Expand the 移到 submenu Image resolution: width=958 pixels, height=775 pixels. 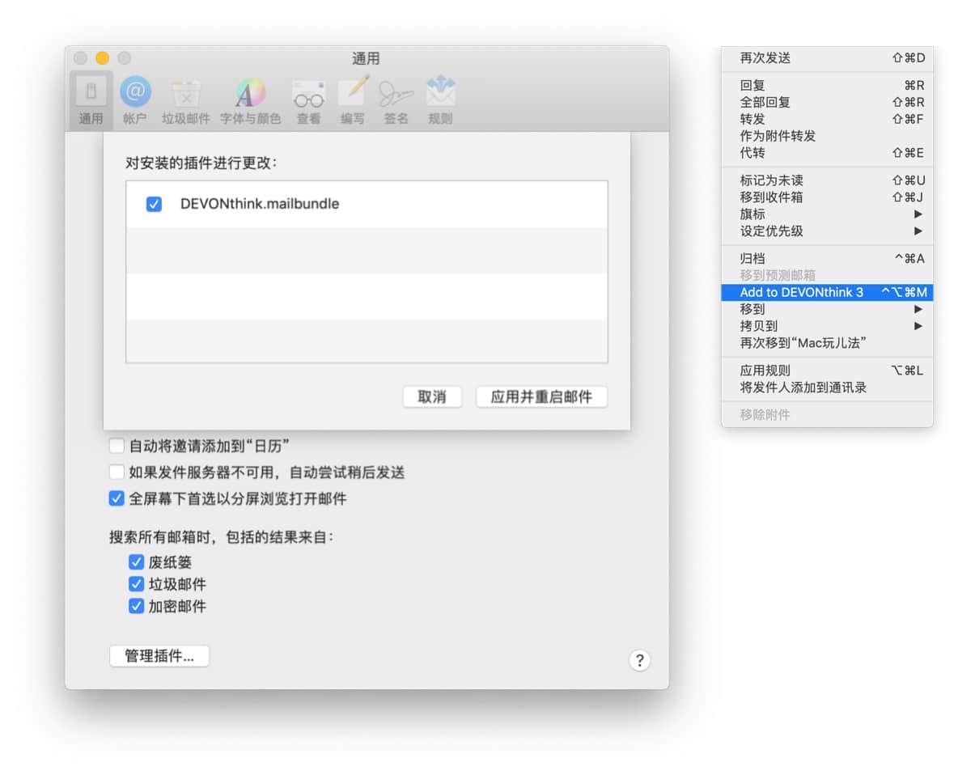[827, 309]
